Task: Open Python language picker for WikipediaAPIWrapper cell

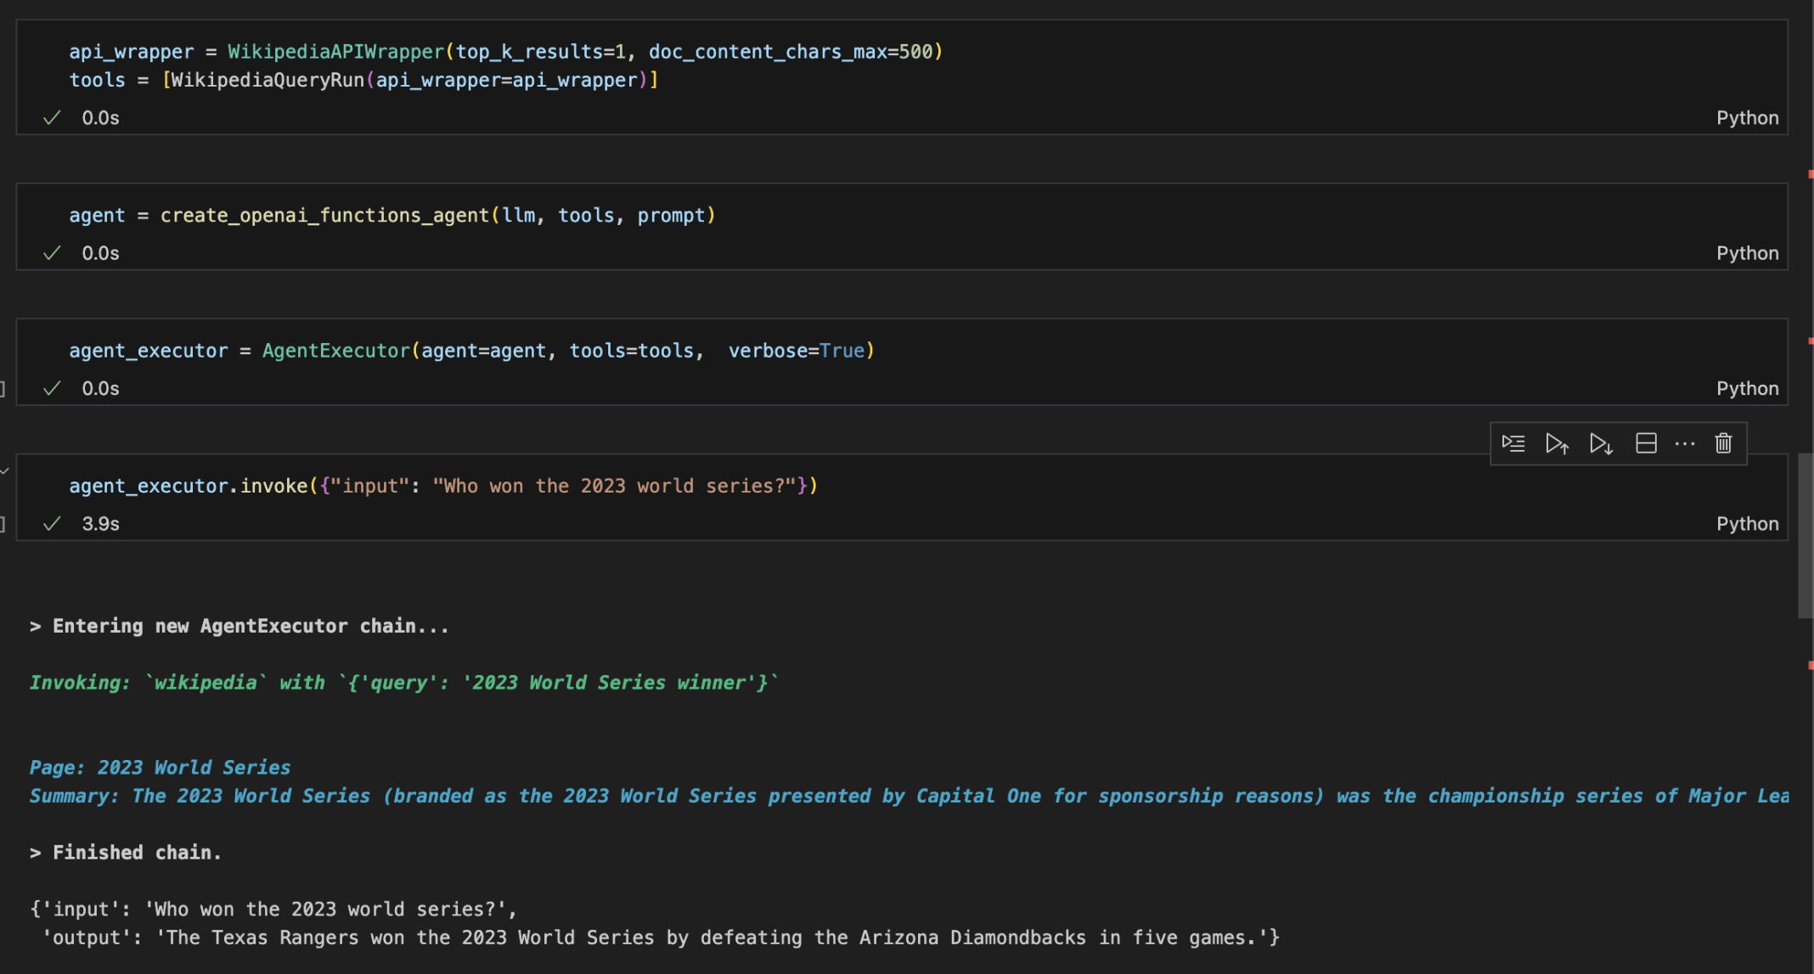Action: tap(1747, 118)
